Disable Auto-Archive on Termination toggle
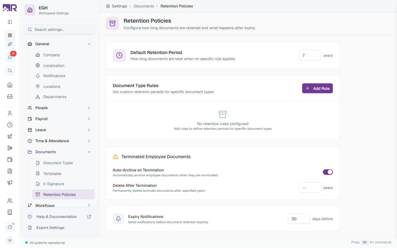397x248 pixels. point(328,172)
